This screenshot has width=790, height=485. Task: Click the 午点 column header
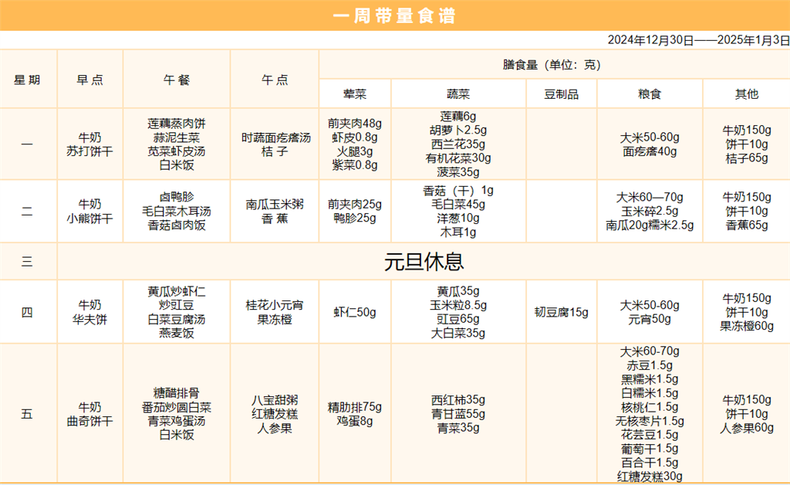[275, 80]
